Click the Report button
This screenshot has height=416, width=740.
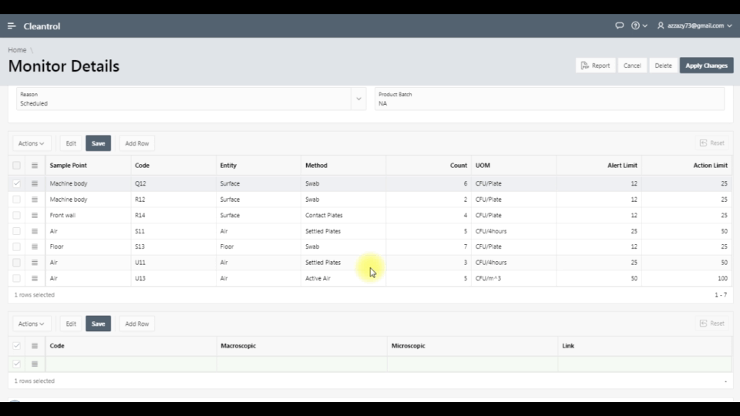coord(595,65)
